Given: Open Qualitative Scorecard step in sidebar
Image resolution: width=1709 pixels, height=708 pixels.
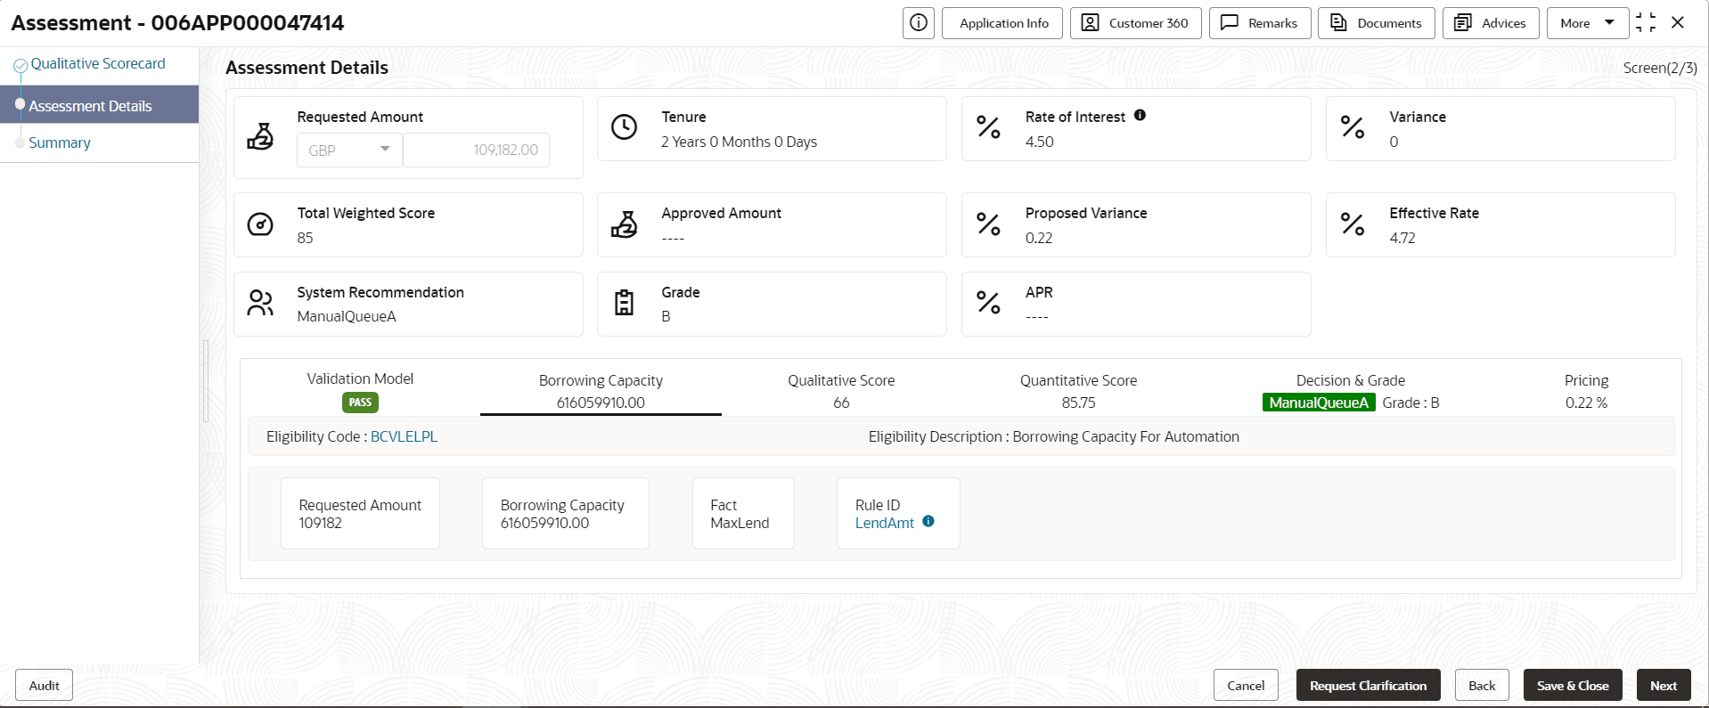Looking at the screenshot, I should [x=98, y=64].
